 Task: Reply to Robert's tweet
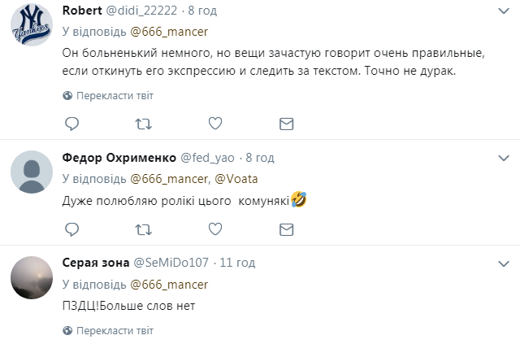(71, 124)
